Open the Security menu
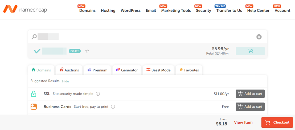295x130 pixels. [x=204, y=11]
